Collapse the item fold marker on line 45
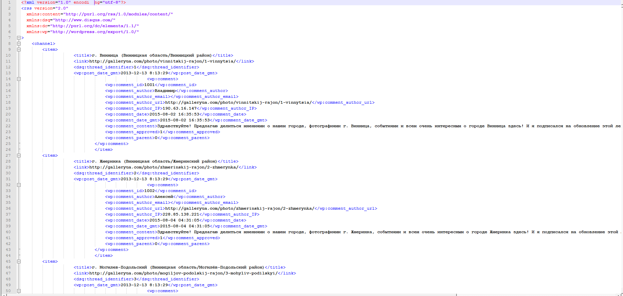The height and width of the screenshot is (296, 623). point(19,261)
